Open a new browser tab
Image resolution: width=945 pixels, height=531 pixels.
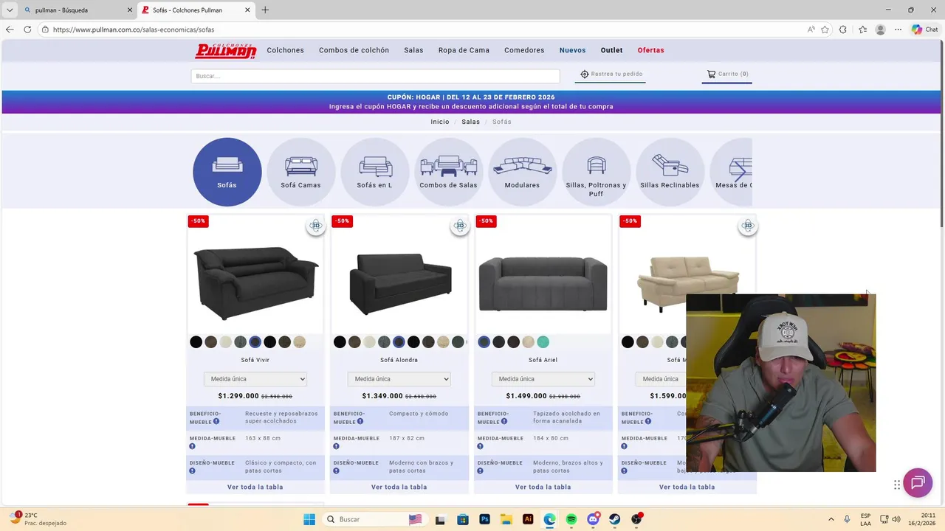point(265,10)
